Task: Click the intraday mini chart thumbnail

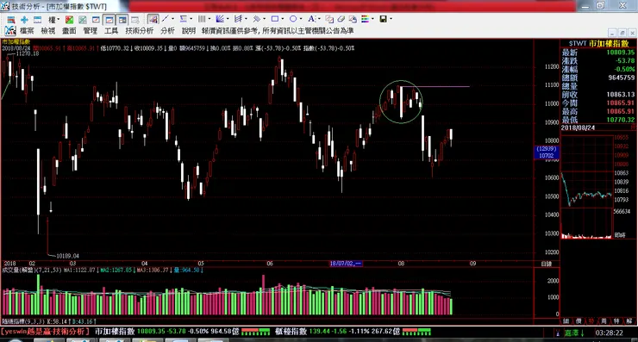Action: (587, 187)
